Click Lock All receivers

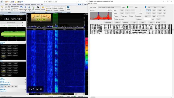pyautogui.click(x=48, y=8)
